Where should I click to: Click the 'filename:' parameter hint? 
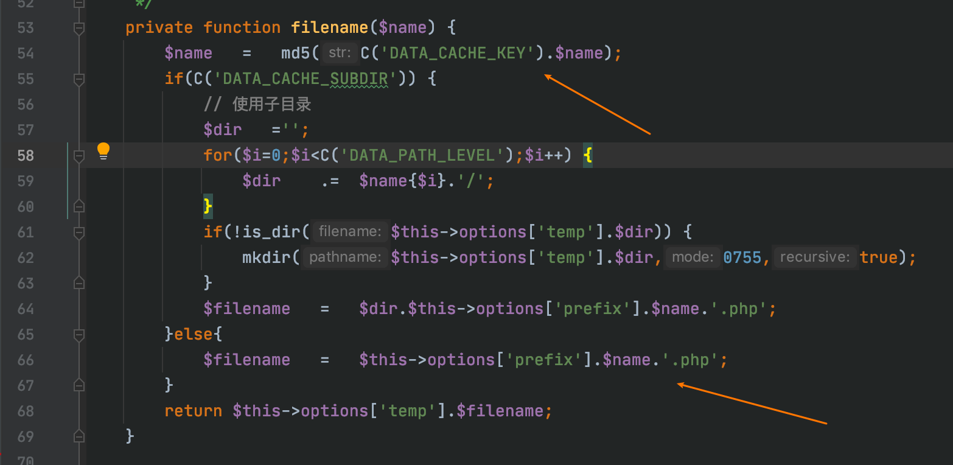pyautogui.click(x=350, y=232)
